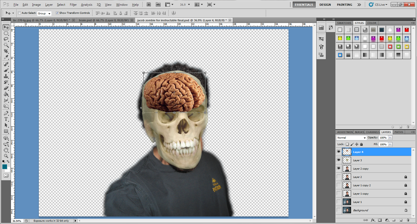The height and width of the screenshot is (224, 417).
Task: Select the Rectangle shape tool
Action: click(6, 131)
